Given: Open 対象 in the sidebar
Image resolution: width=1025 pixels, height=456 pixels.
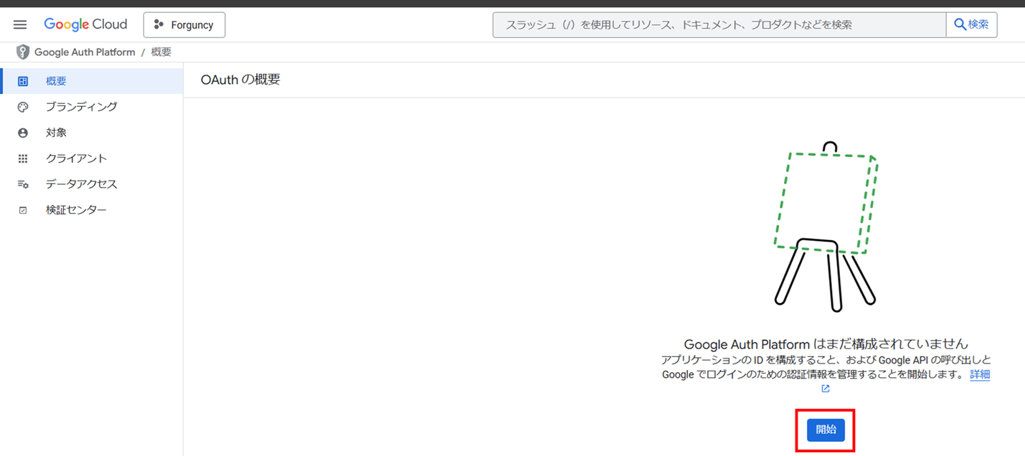Looking at the screenshot, I should pos(92,133).
